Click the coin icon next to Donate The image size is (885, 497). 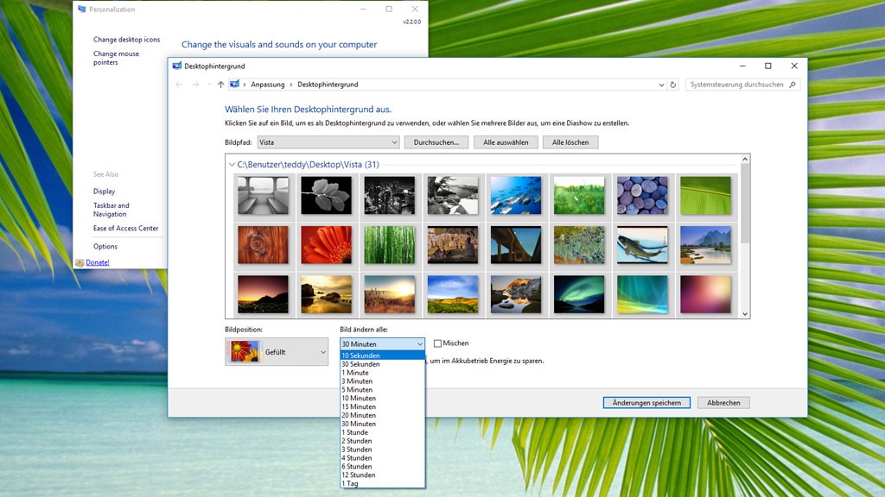(x=79, y=262)
